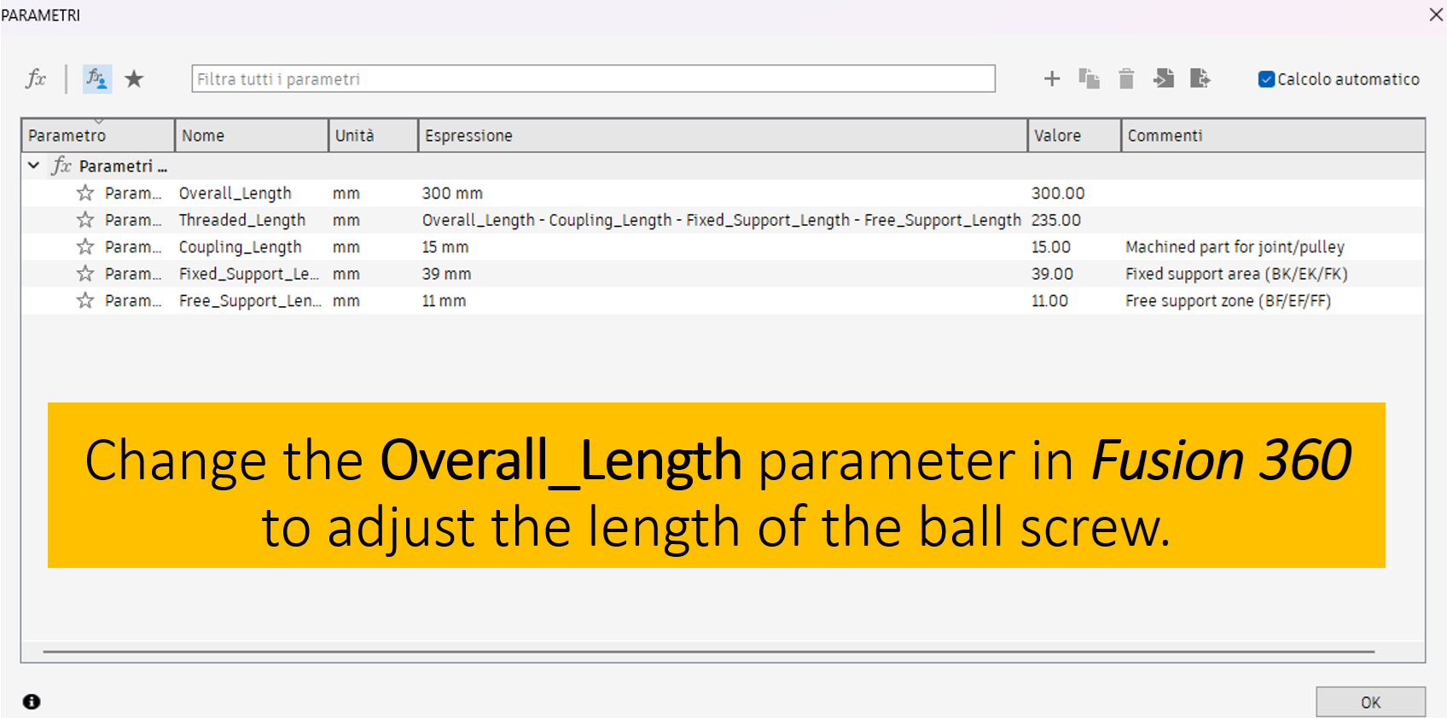Collapse the Parametri group chevron
The image size is (1447, 718).
click(33, 165)
